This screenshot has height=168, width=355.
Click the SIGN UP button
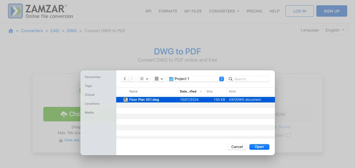coord(332,11)
